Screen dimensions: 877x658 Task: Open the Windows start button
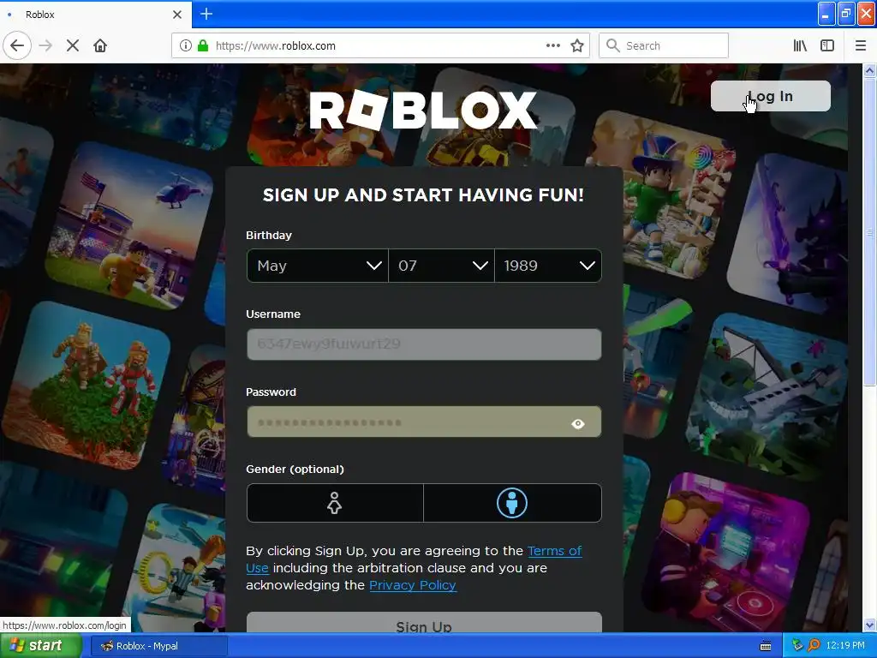40,646
